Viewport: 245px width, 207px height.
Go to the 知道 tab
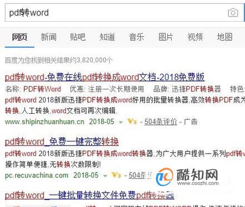pyautogui.click(x=107, y=37)
